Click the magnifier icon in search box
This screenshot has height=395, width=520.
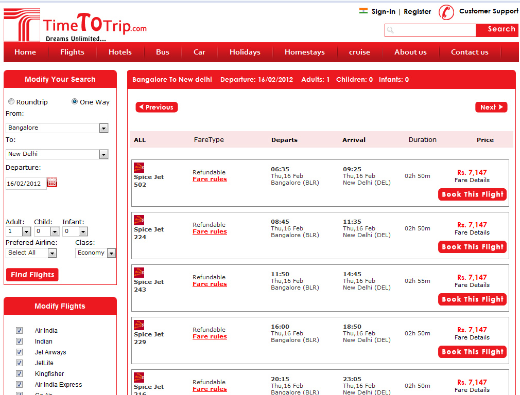coord(391,30)
